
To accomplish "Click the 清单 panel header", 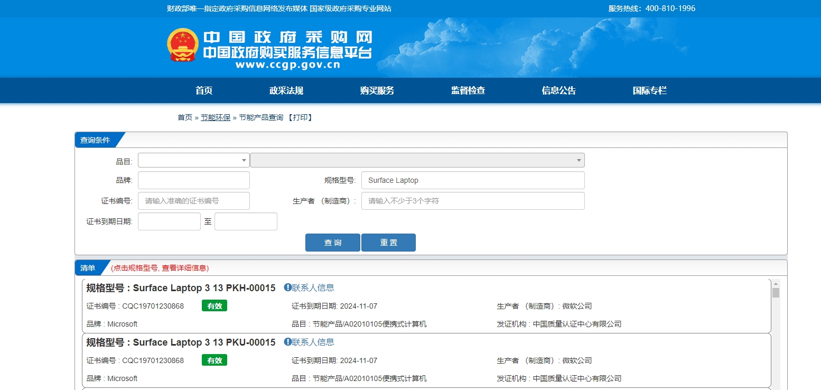I will [x=88, y=268].
